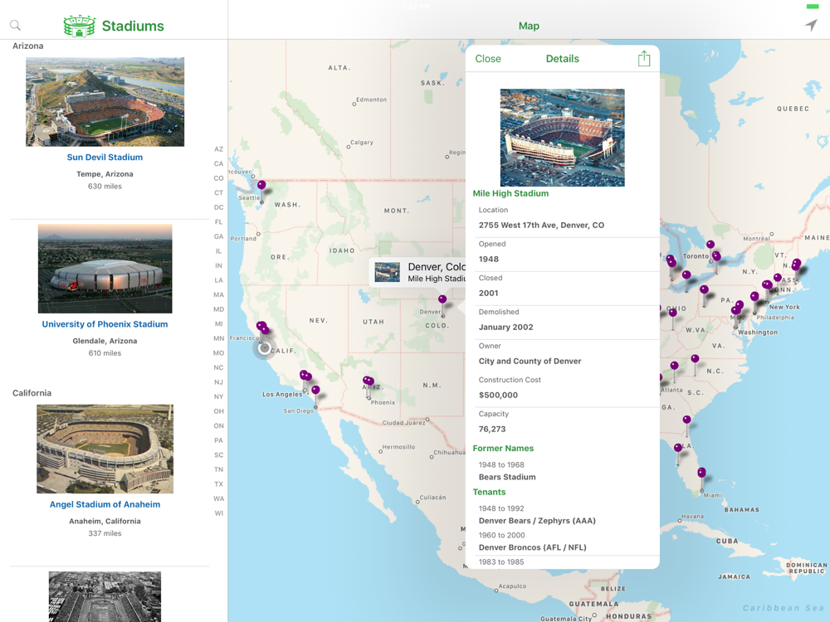This screenshot has width=830, height=622.
Task: Tap the 337 miles distance text
Action: (105, 533)
